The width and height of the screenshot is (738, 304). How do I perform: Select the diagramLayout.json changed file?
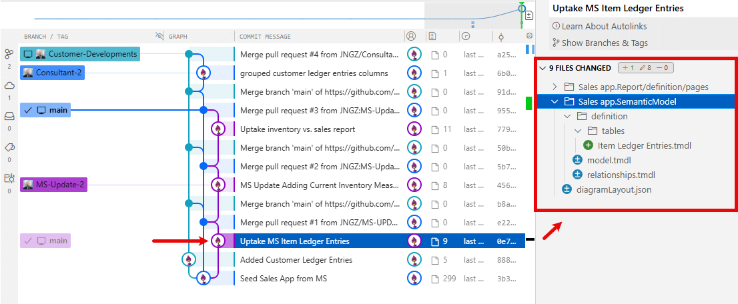(x=614, y=189)
